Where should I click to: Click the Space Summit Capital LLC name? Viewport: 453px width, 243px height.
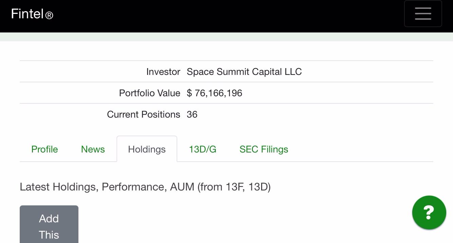(244, 72)
